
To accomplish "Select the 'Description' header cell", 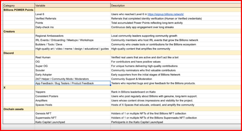I will [176, 6].
